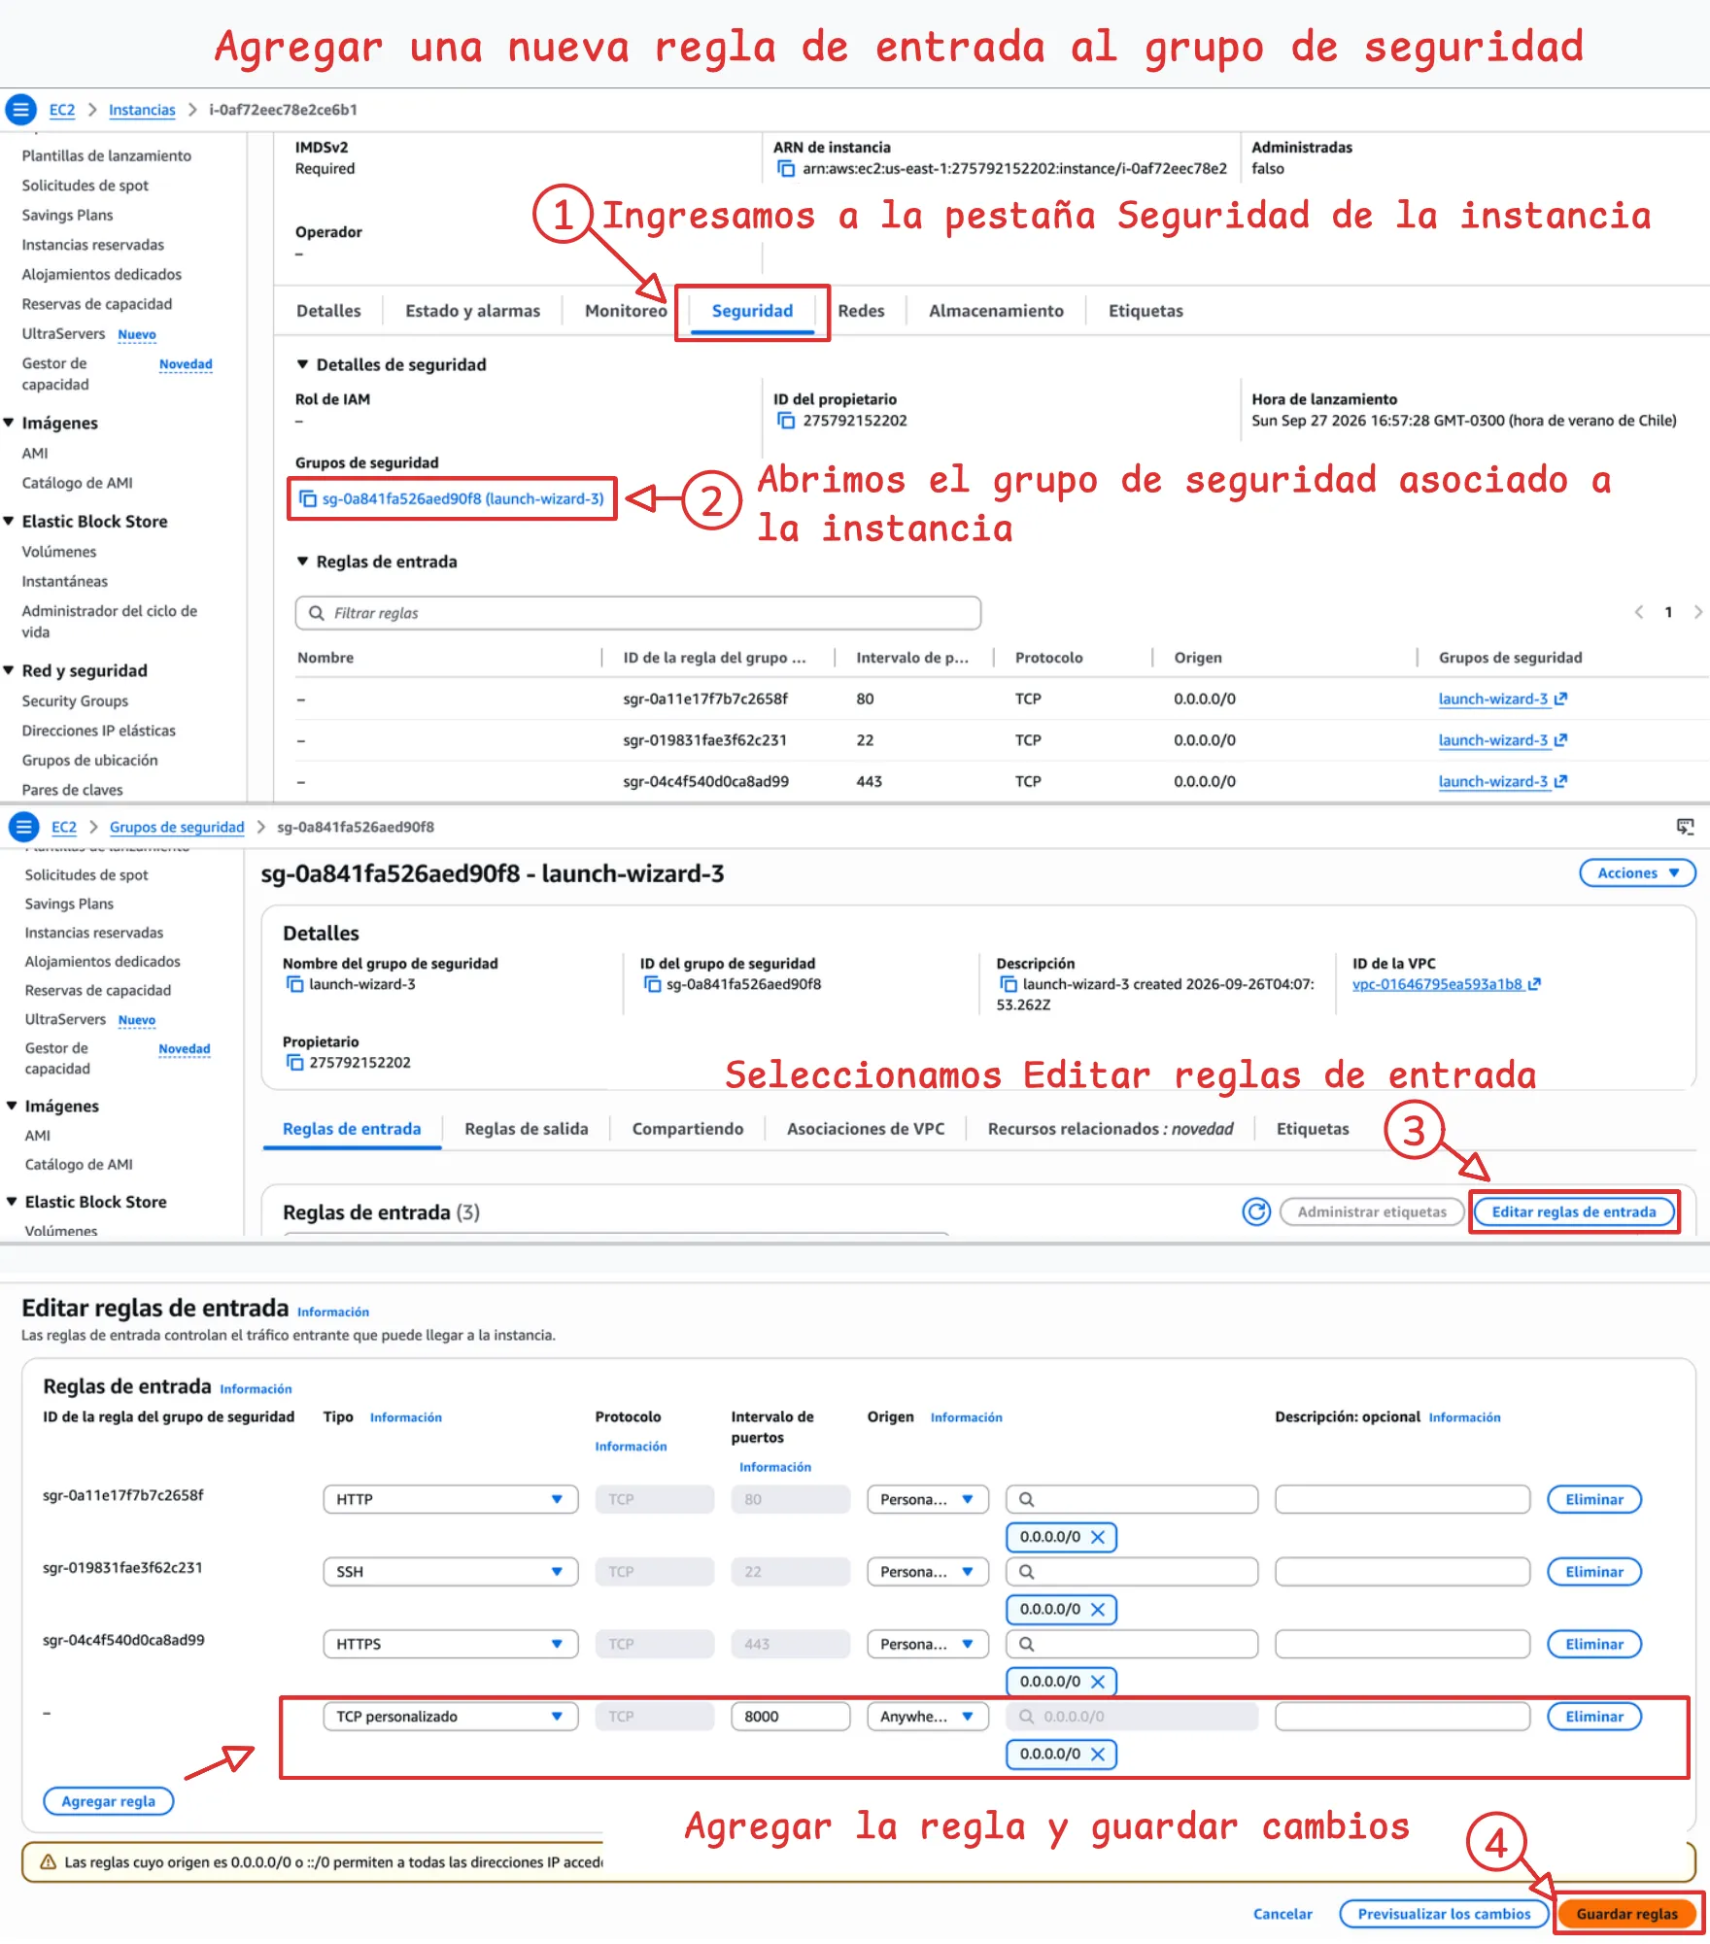Click the Guardar reglas button
This screenshot has height=1944, width=1710.
tap(1626, 1913)
